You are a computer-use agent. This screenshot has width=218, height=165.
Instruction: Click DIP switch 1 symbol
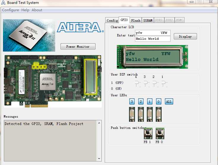click(x=164, y=84)
